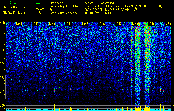Screen dimensions: 174x111
Task: Click the 1344 time marker
Action: [x=69, y=24]
